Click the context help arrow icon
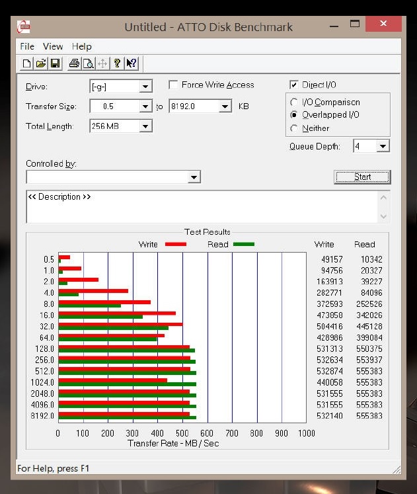Screen dimensions: 417x494 (x=132, y=63)
